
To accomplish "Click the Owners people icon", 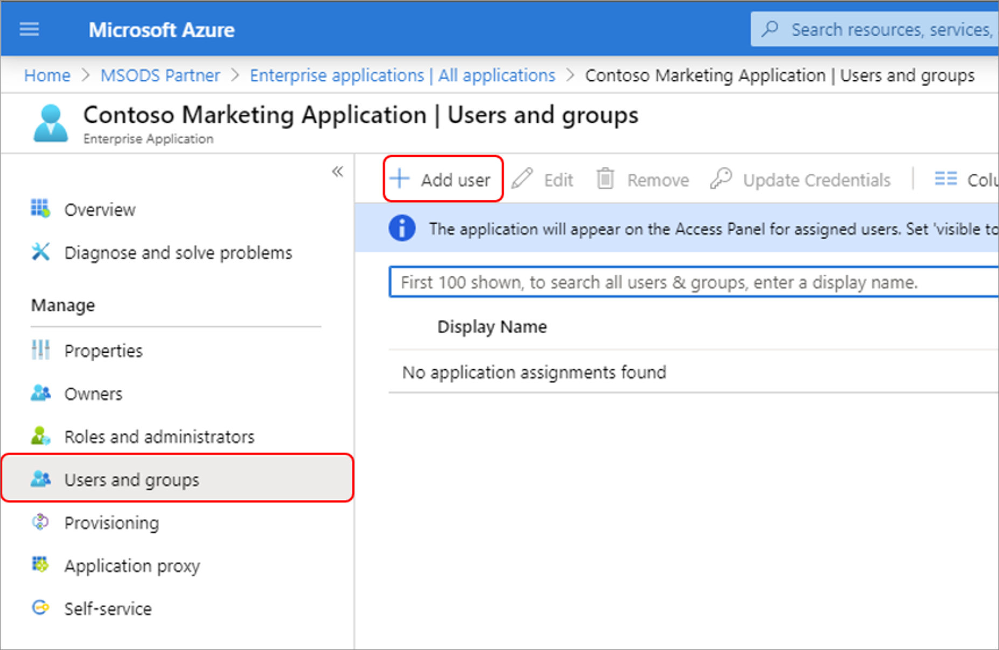I will click(40, 393).
